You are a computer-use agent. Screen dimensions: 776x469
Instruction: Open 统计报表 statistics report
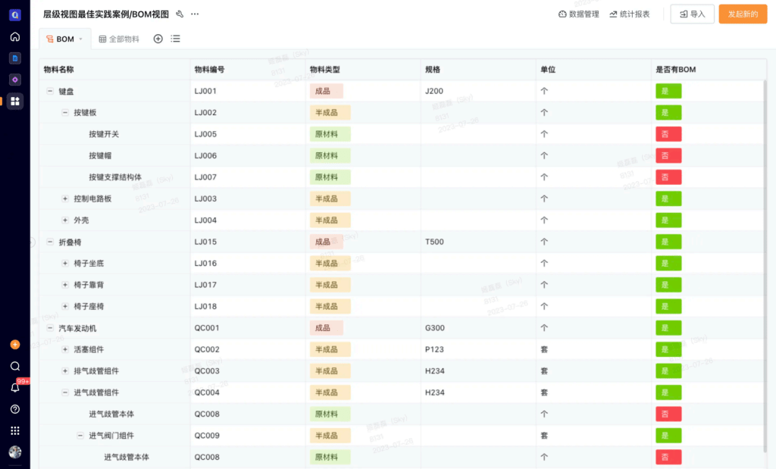click(629, 14)
